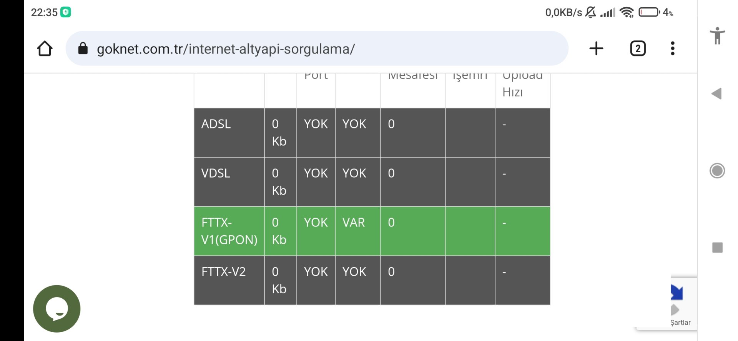The width and height of the screenshot is (738, 341).
Task: Tap the battery indicator in status bar
Action: [x=649, y=13]
